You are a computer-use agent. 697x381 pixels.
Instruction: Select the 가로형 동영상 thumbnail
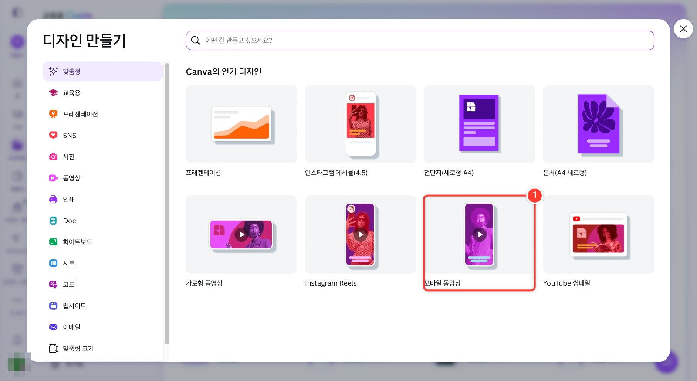[241, 235]
